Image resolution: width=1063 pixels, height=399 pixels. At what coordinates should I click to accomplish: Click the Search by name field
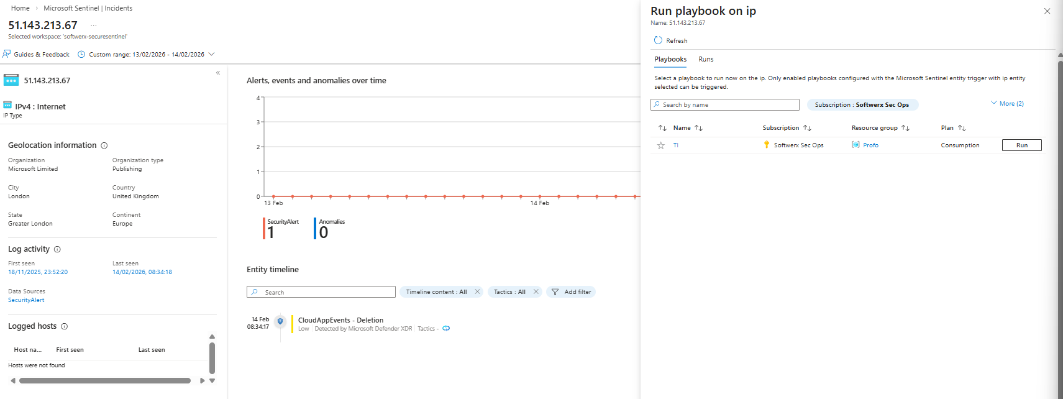point(724,105)
